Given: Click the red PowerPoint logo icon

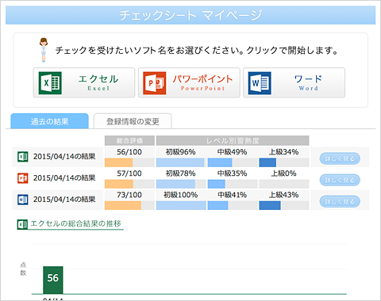Looking at the screenshot, I should (155, 83).
